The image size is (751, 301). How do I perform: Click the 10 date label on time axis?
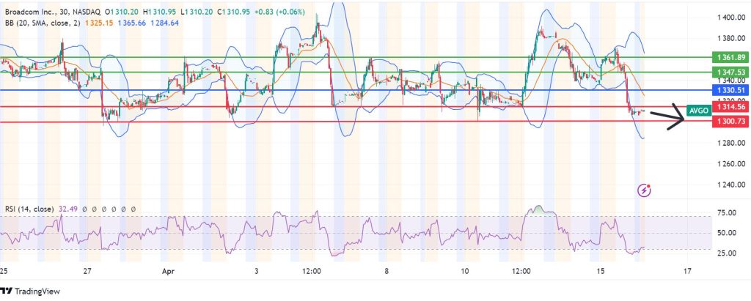[x=464, y=271]
